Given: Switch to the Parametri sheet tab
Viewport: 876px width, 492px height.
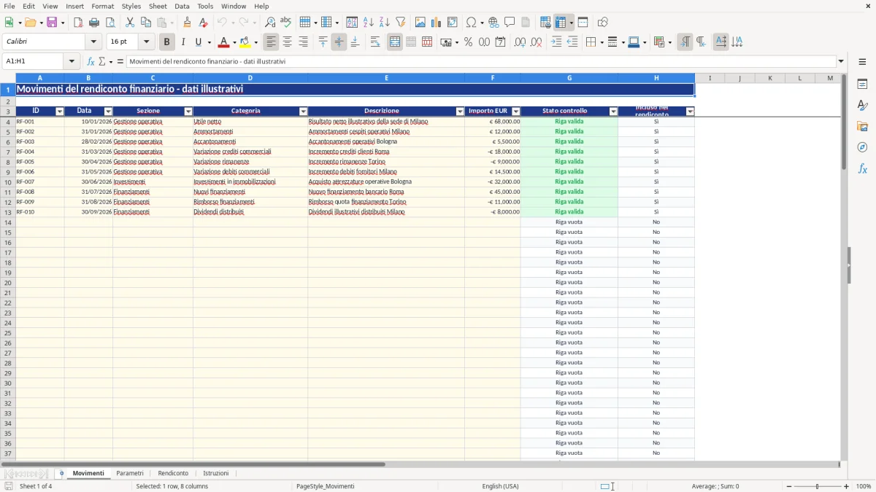Looking at the screenshot, I should pos(130,474).
